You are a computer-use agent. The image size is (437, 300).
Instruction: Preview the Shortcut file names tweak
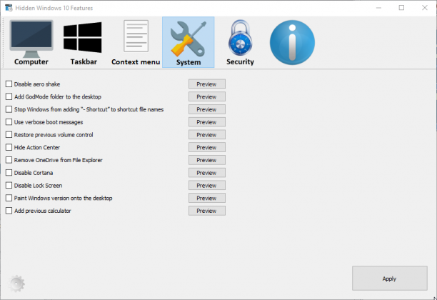tap(207, 109)
